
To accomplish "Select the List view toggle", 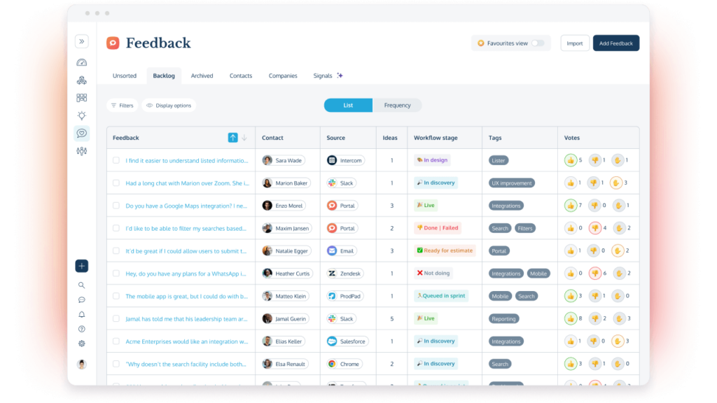I will (x=348, y=106).
